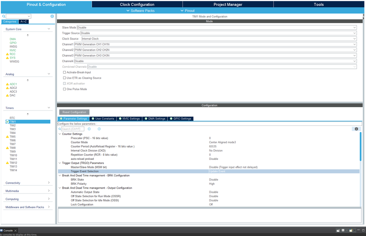Viewport: 366px width, 236px height.
Task: Open the Pinout menu
Action: tap(188, 11)
